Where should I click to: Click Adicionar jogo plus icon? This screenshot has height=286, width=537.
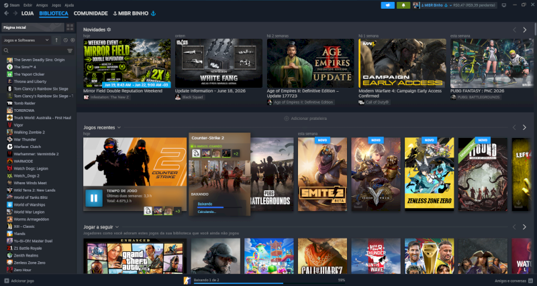[7, 281]
